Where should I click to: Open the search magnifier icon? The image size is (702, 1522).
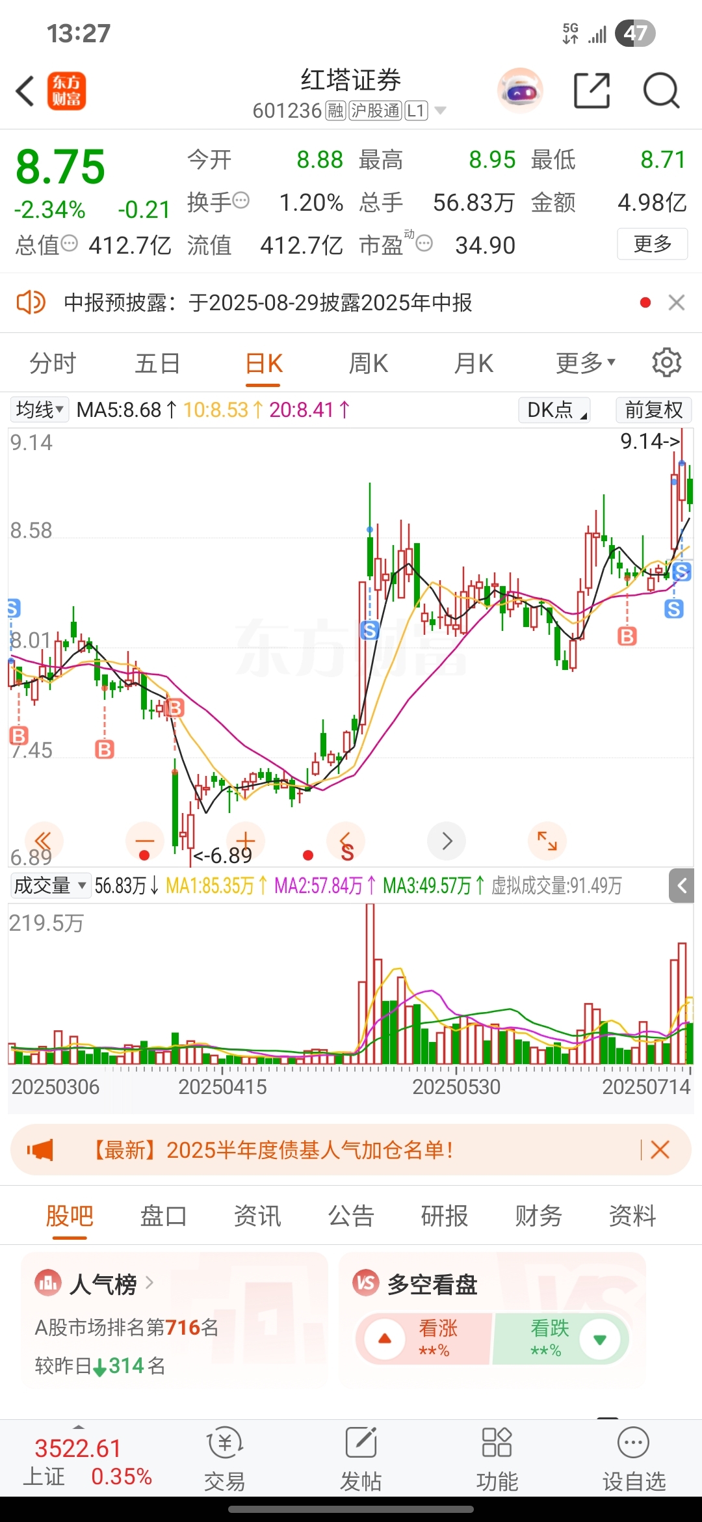click(x=661, y=90)
